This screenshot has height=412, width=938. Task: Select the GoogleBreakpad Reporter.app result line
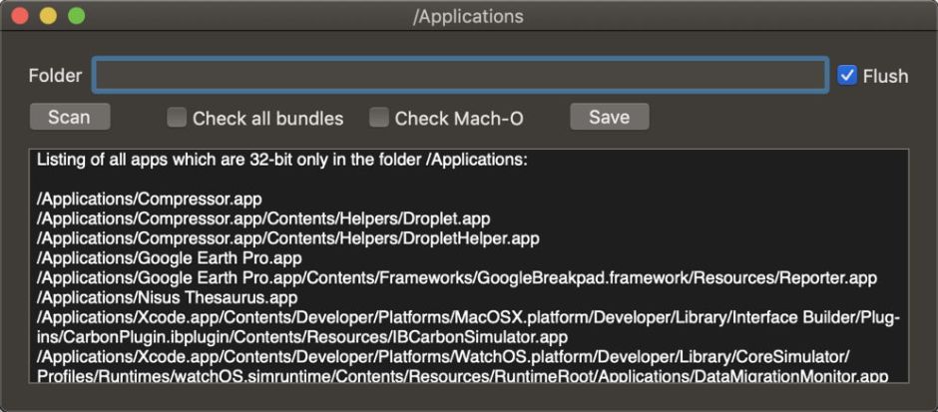(456, 278)
